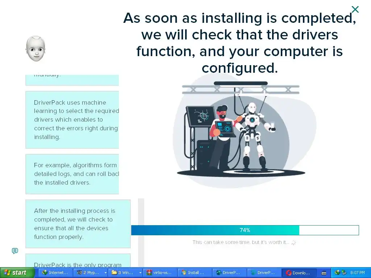
Task: Click the network connection tray icon
Action: pos(337,273)
